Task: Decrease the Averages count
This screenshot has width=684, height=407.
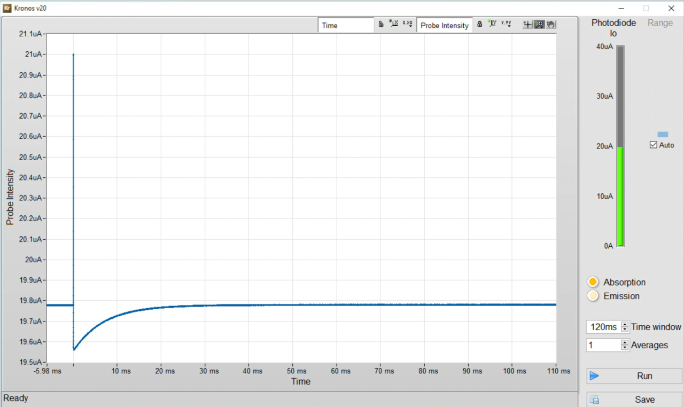Action: (625, 348)
